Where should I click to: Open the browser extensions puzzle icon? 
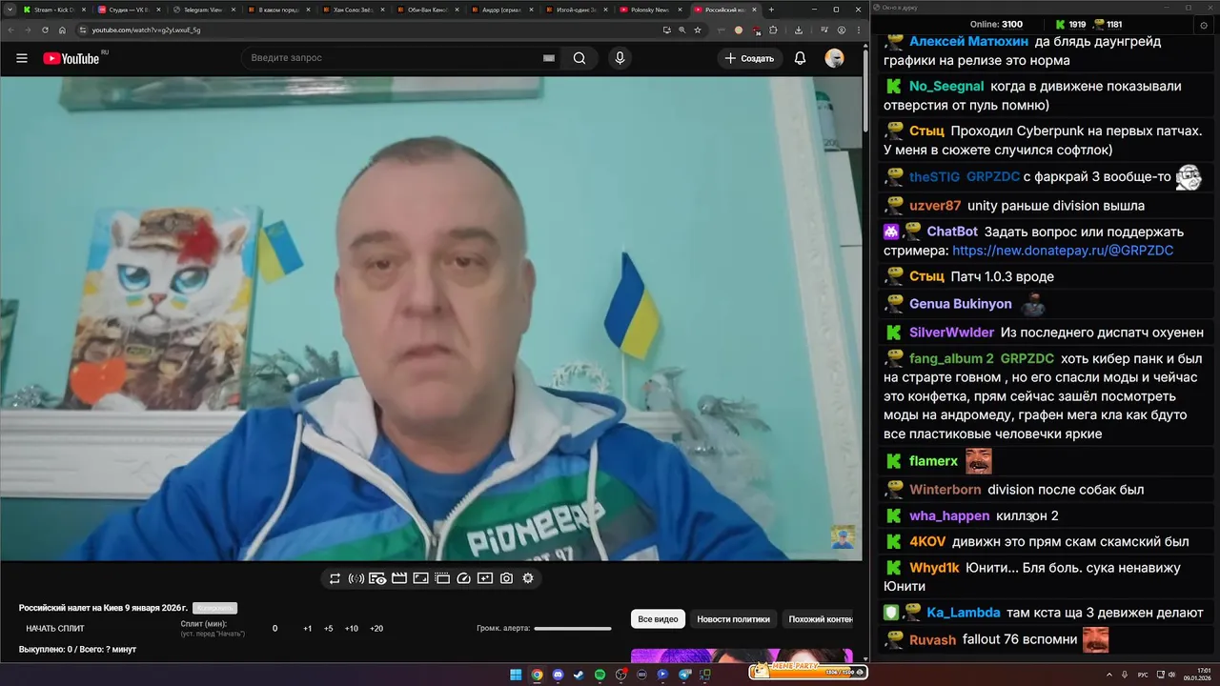[x=773, y=30]
